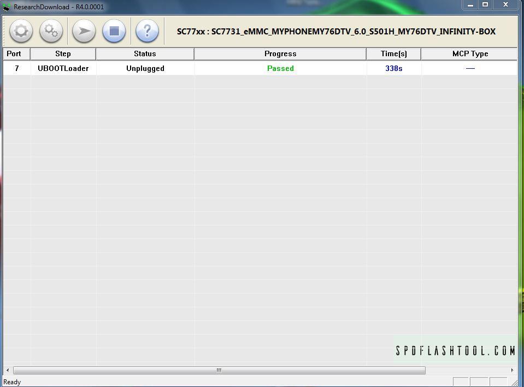Open settings with the double gears icon
Viewport: 524px width, 387px height.
tap(51, 31)
